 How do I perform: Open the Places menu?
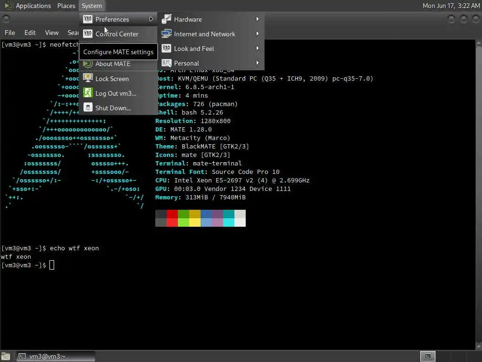[x=66, y=6]
